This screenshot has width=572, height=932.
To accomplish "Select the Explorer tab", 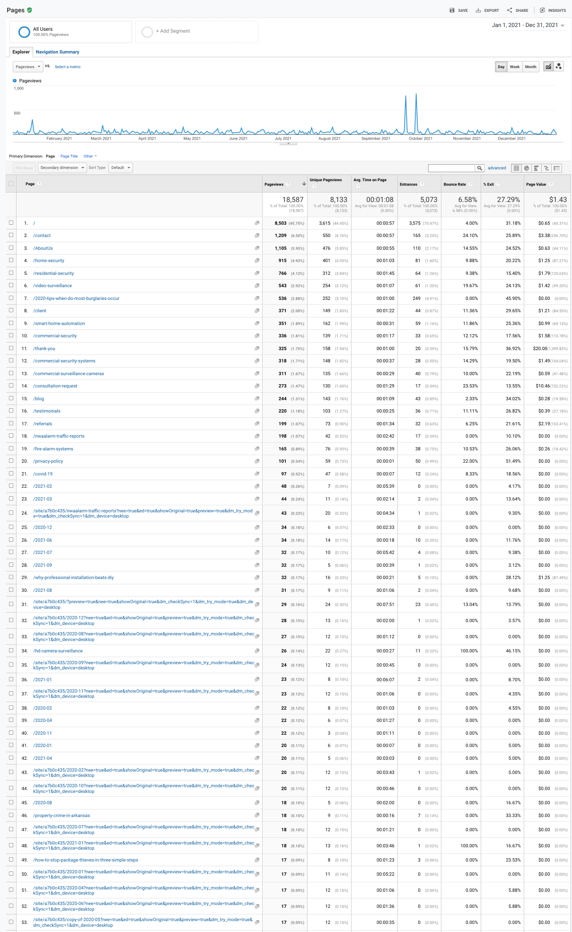I will coord(21,52).
